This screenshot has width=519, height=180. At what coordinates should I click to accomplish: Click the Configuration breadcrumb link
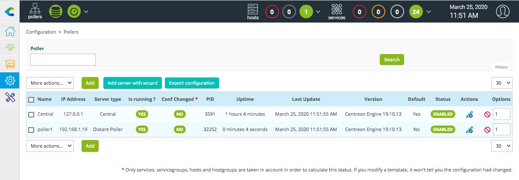41,32
